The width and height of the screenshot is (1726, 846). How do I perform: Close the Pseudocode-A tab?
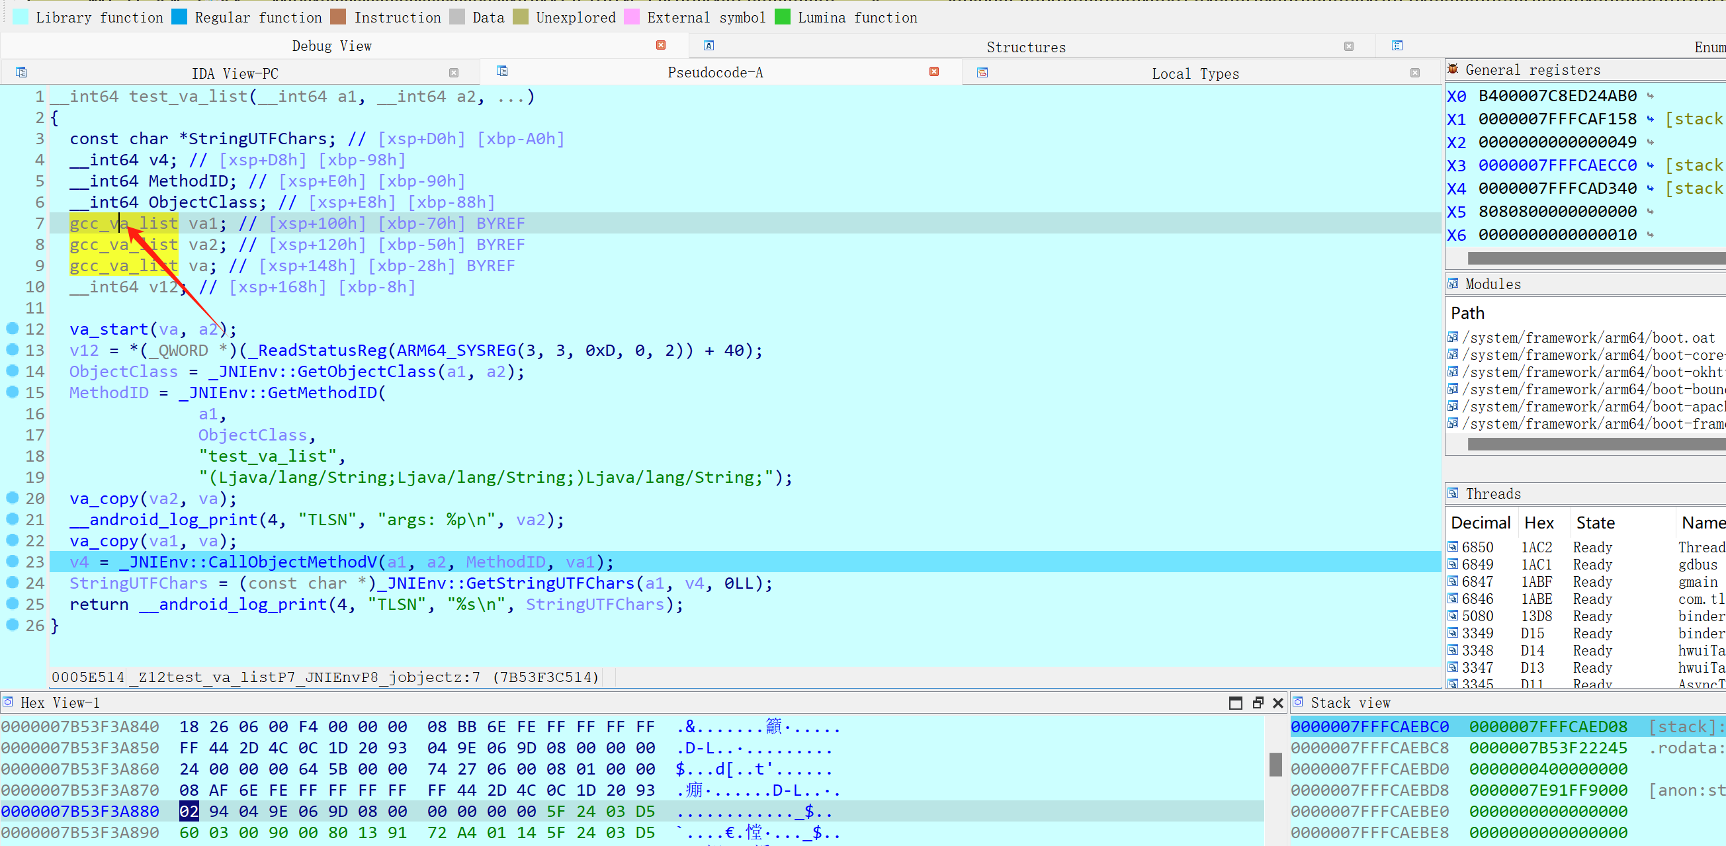click(x=934, y=71)
